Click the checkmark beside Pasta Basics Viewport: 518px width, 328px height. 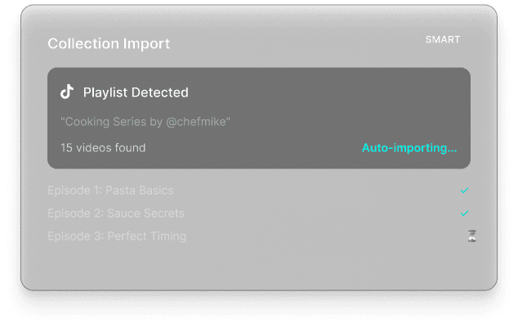tap(464, 191)
